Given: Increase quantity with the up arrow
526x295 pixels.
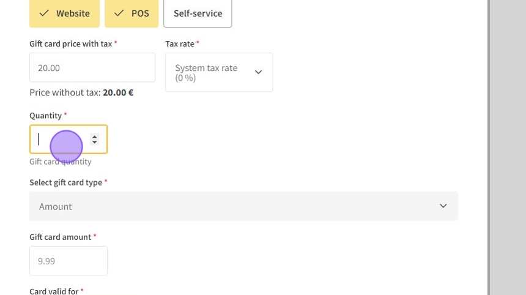Looking at the screenshot, I should [94, 136].
